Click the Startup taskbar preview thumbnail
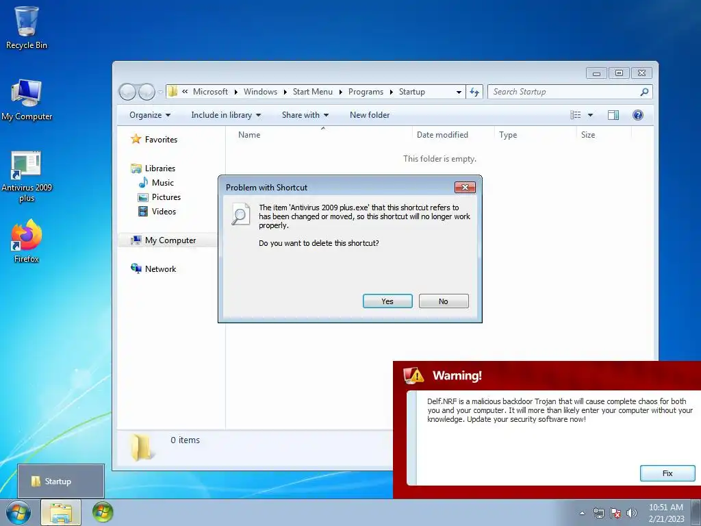Viewport: 701px width, 526px height. coord(61,481)
